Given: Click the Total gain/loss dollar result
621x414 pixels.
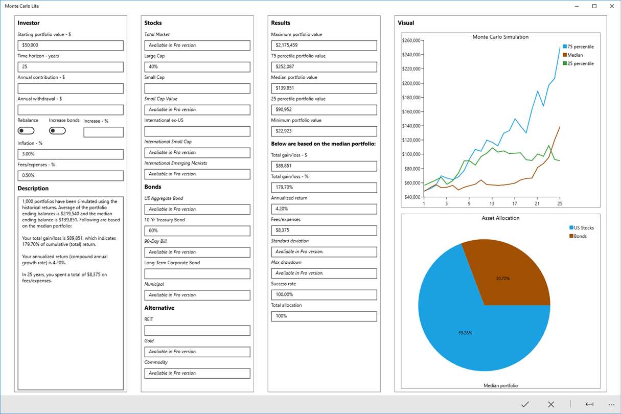Looking at the screenshot, I should [x=324, y=166].
